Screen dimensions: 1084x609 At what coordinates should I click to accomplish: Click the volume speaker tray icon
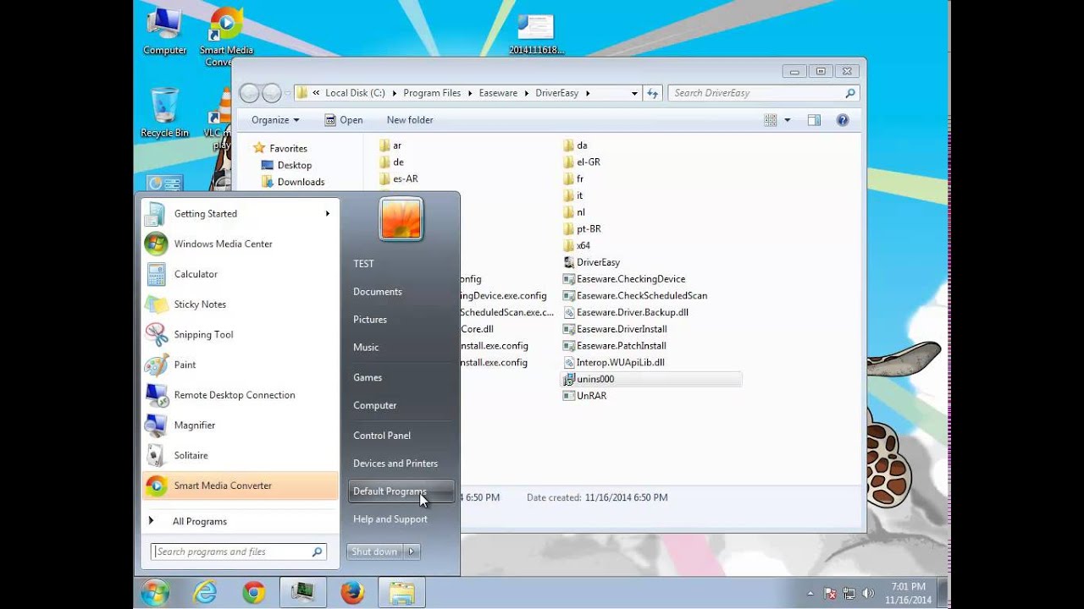click(866, 594)
